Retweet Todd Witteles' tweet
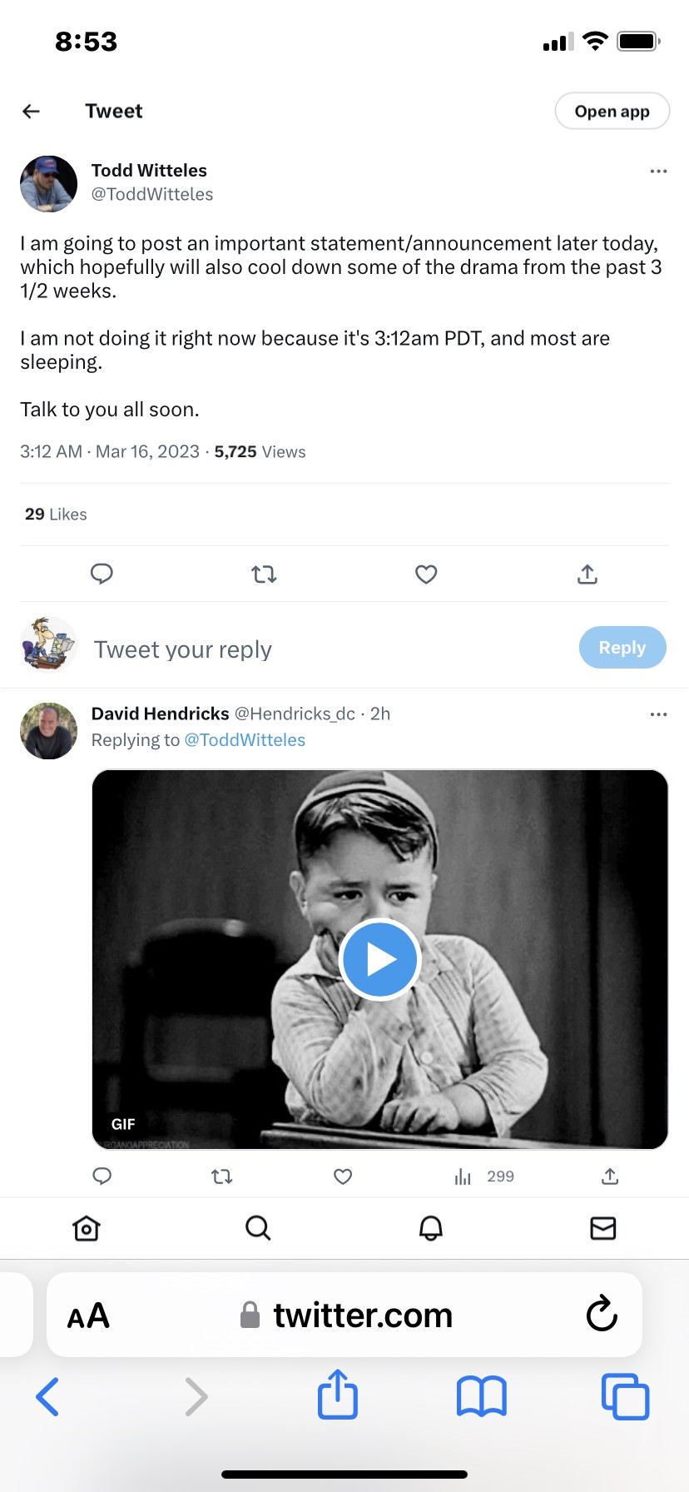This screenshot has width=689, height=1492. [264, 574]
